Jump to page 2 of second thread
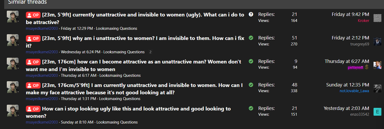Image resolution: width=384 pixels, height=129 pixels. (x=150, y=52)
